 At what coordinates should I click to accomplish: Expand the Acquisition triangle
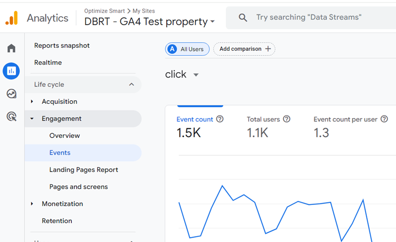pos(32,101)
